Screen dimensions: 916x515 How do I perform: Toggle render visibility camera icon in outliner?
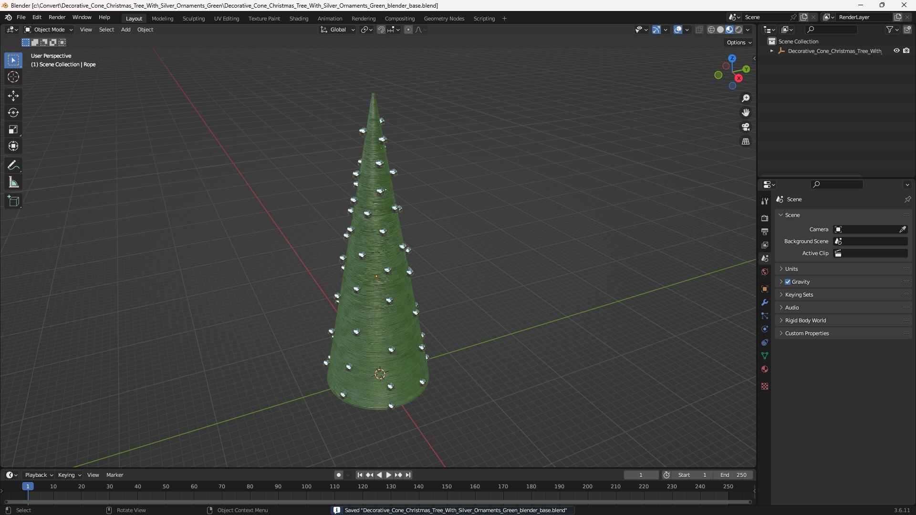point(906,51)
